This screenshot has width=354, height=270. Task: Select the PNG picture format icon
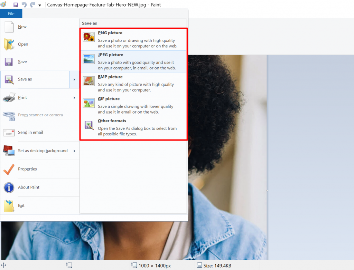[88, 37]
